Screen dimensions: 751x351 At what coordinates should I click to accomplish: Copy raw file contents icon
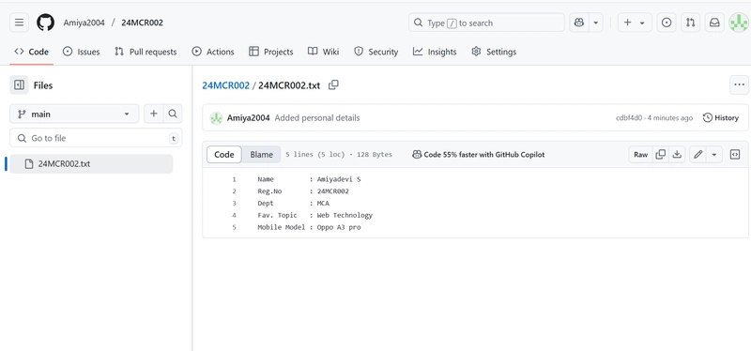[661, 154]
